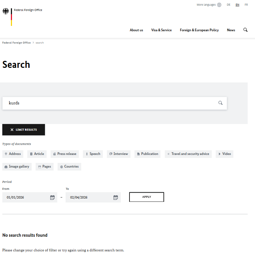
Task: Select the Video document type filter
Action: (x=224, y=154)
